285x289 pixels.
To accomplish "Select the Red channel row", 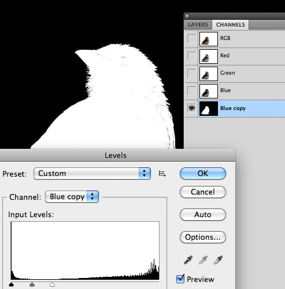I will tap(235, 56).
